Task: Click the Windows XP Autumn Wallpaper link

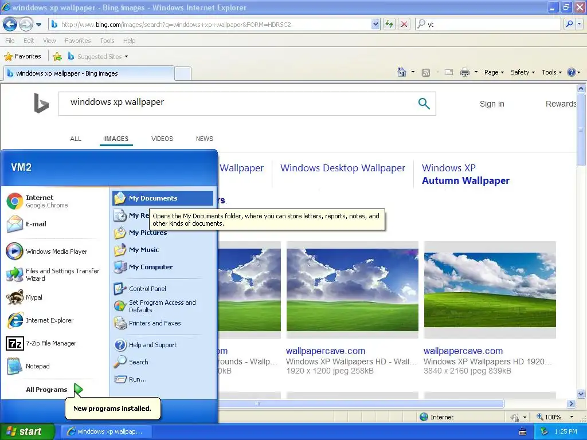Action: tap(465, 174)
